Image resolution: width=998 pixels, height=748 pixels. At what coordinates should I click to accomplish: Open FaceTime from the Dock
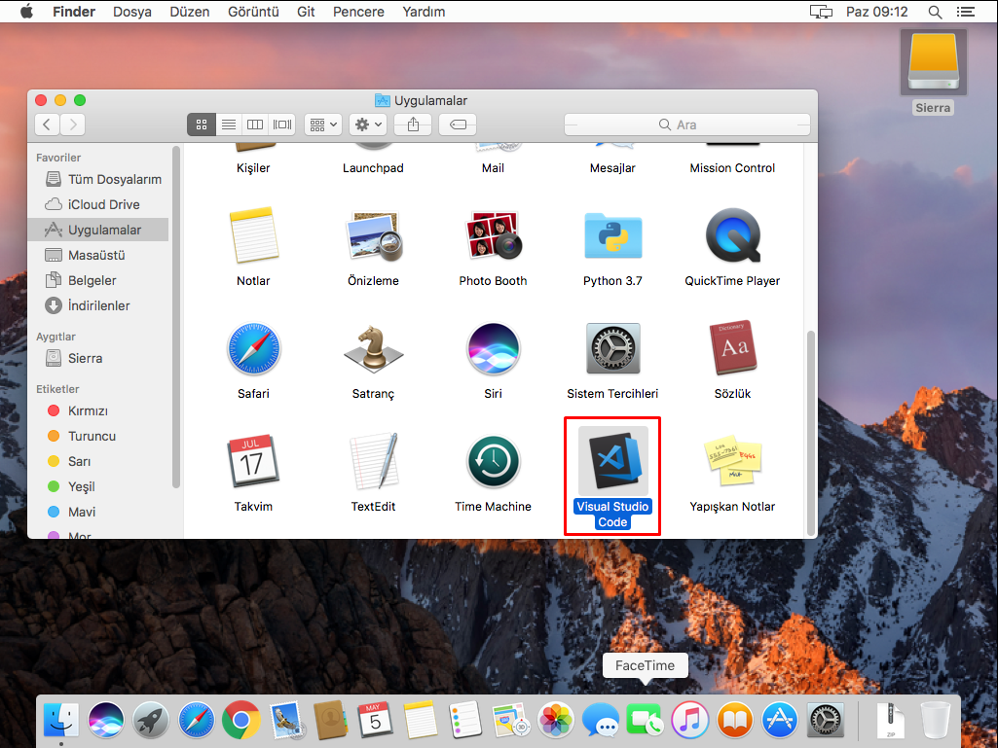click(x=645, y=720)
